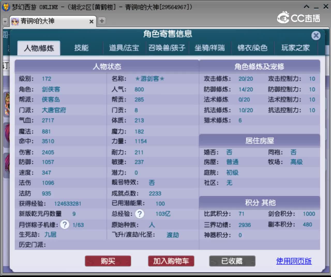Click the game logo icon in title bar
331x277 pixels.
coord(5,7)
